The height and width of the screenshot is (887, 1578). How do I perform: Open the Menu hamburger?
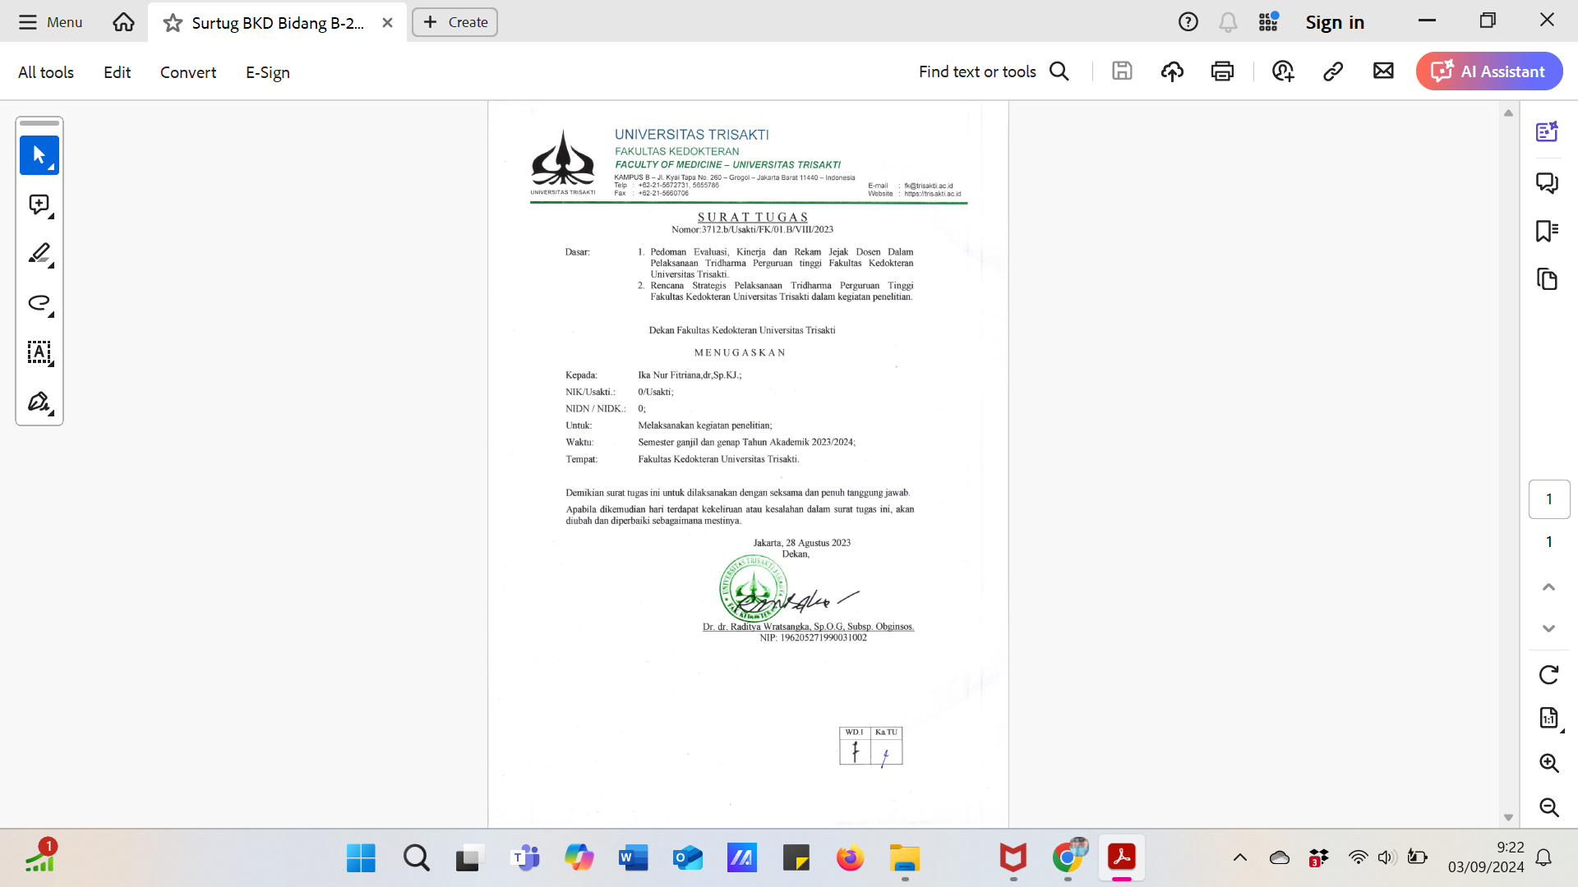pos(50,22)
